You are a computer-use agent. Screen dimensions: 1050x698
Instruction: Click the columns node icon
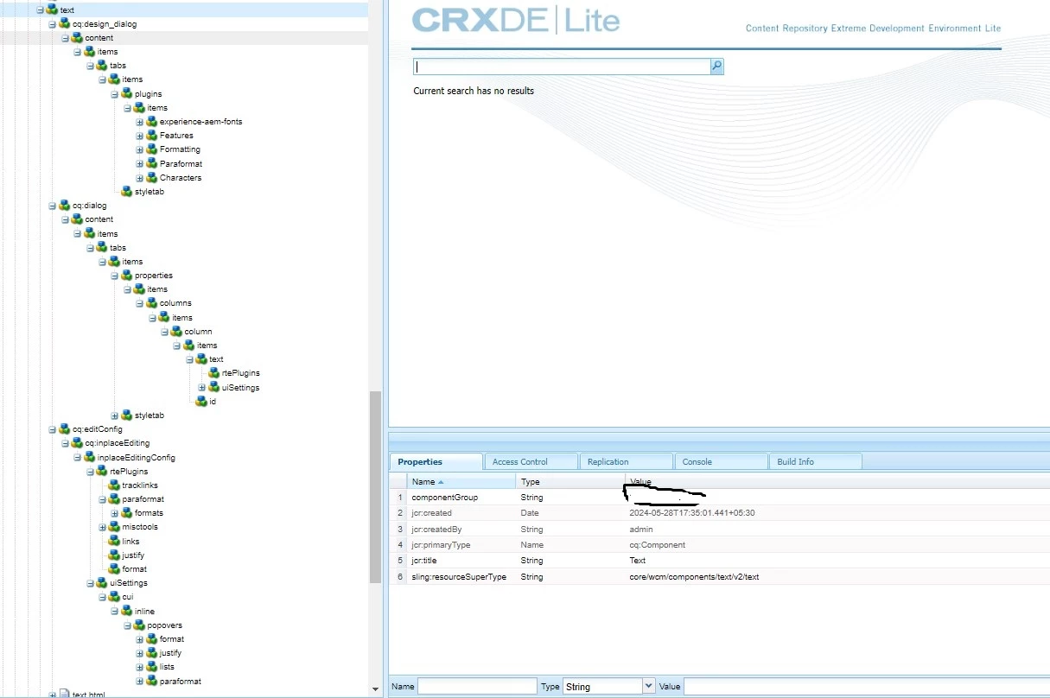click(x=151, y=303)
